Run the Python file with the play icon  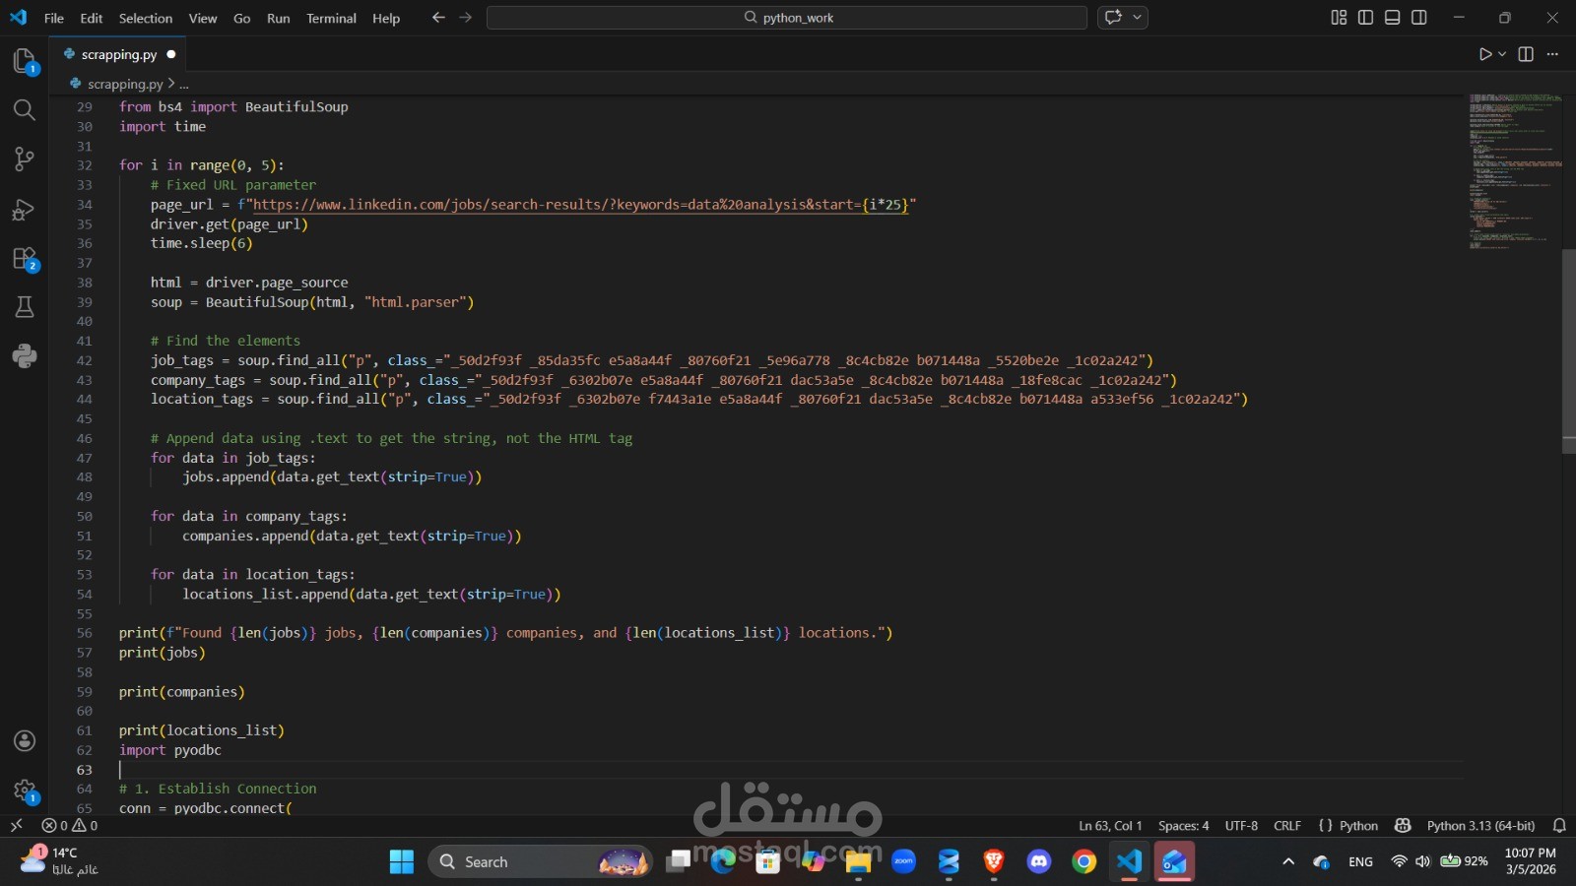(1485, 54)
